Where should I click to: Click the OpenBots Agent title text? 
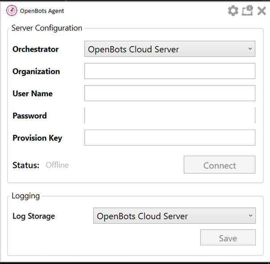point(42,11)
